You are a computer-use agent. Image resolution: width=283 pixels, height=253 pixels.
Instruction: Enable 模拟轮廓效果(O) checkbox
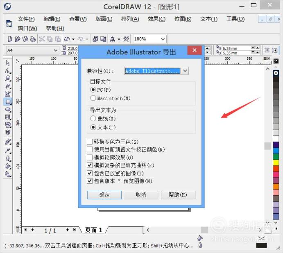[x=90, y=158]
